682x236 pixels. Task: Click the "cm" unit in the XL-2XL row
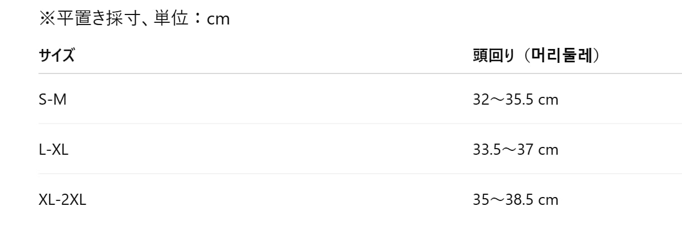coord(548,200)
